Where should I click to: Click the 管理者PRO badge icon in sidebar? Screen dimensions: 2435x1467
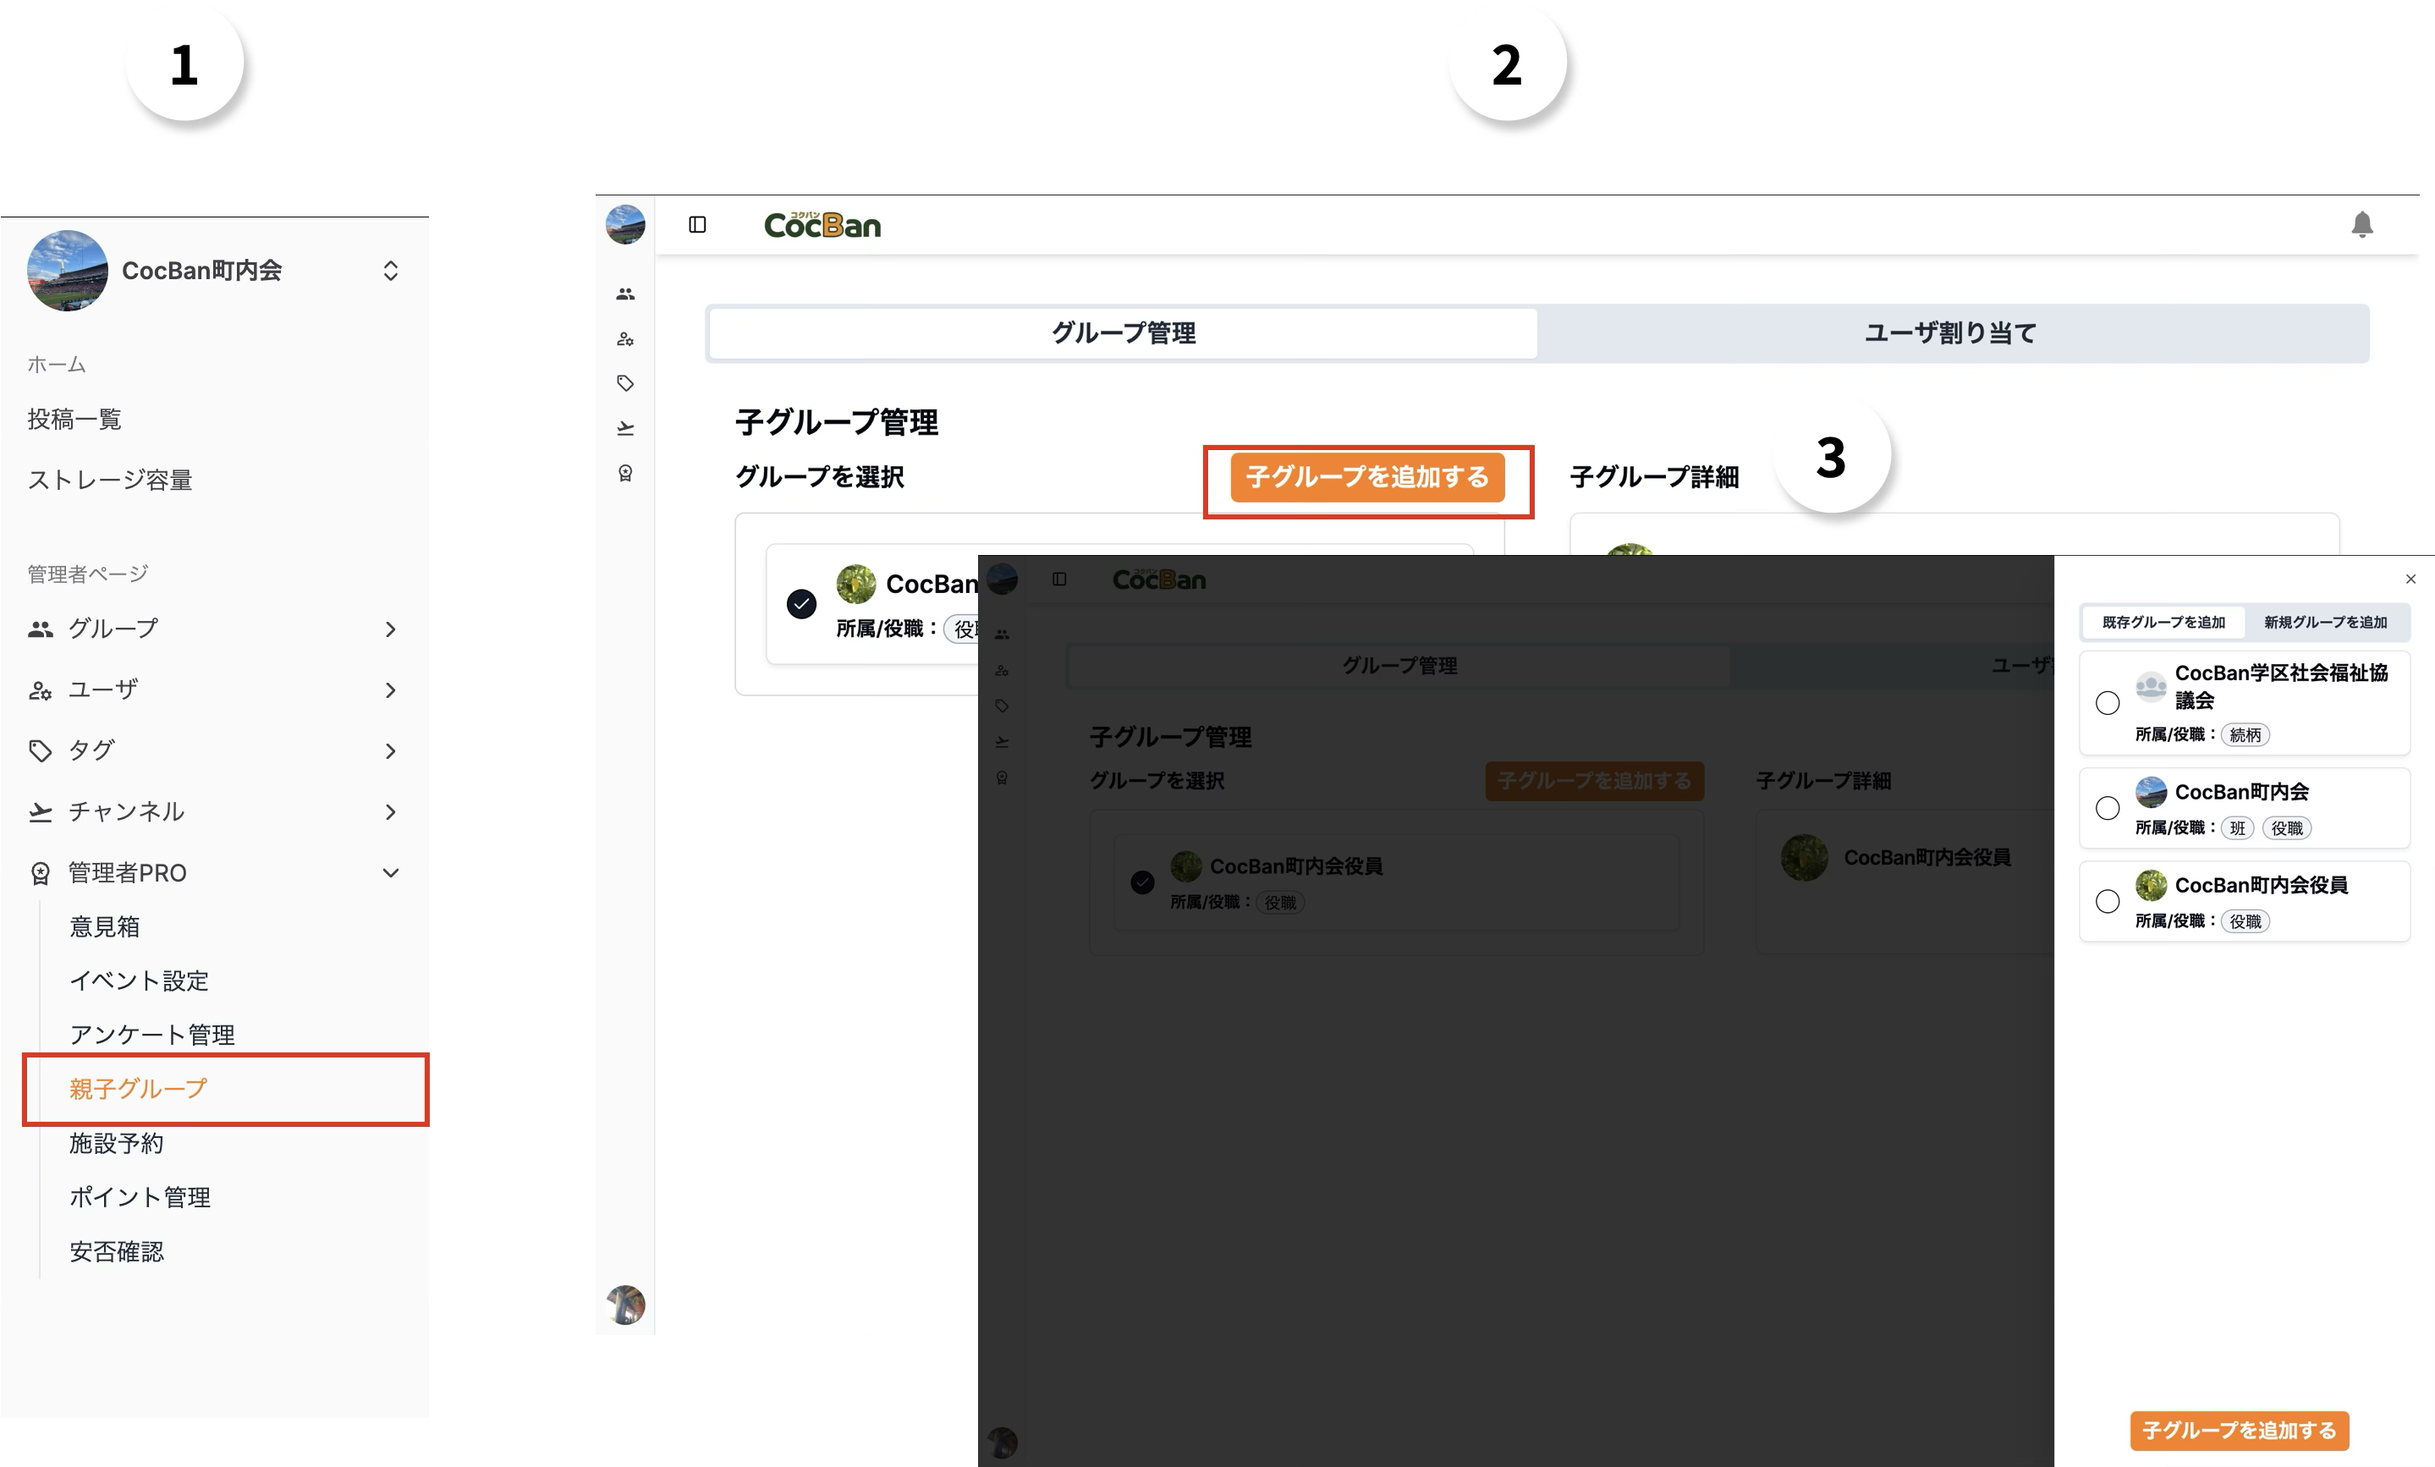point(41,873)
